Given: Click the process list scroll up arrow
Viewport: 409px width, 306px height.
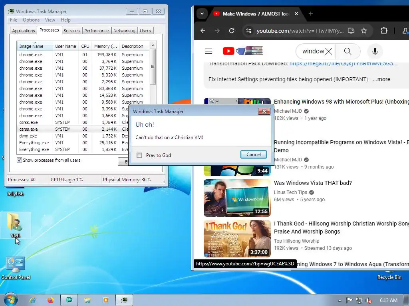Looking at the screenshot, I should [153, 45].
